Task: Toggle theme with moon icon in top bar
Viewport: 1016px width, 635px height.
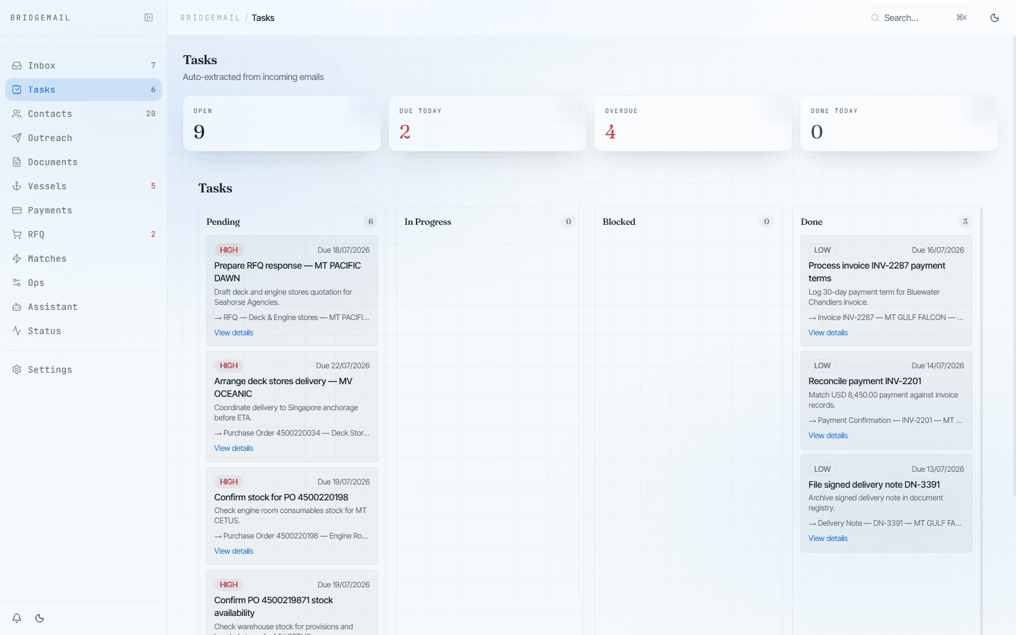Action: (x=994, y=18)
